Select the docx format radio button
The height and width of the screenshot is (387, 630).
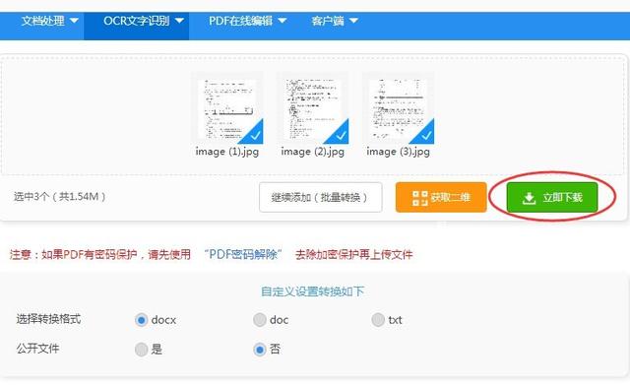(141, 320)
